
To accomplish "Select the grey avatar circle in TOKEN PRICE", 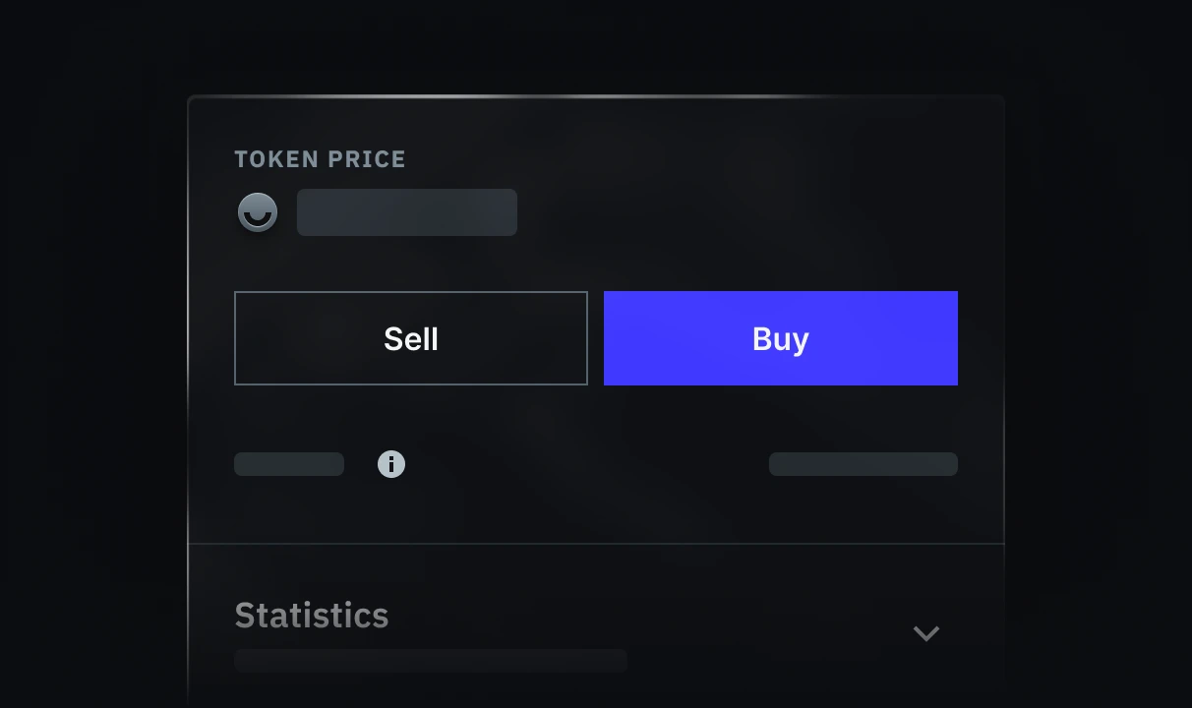I will pos(257,212).
